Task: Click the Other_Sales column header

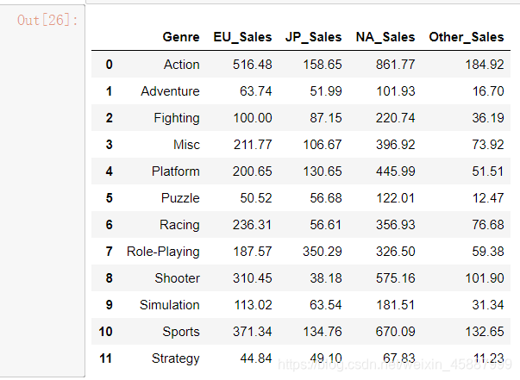Action: 466,37
